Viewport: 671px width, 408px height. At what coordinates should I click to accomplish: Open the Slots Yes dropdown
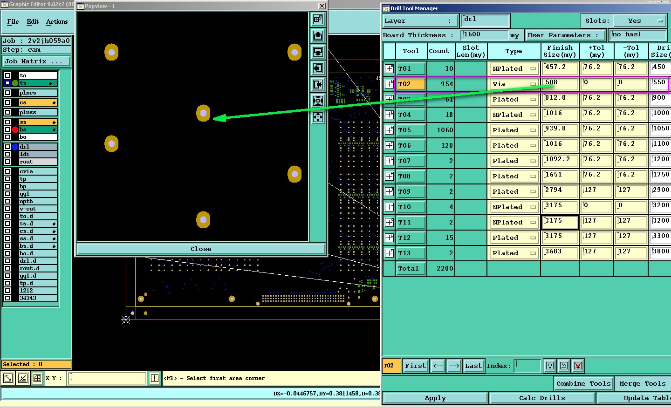click(640, 20)
